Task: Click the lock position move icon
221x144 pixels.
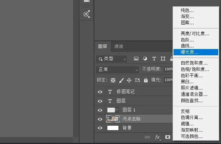Action: coord(129,80)
